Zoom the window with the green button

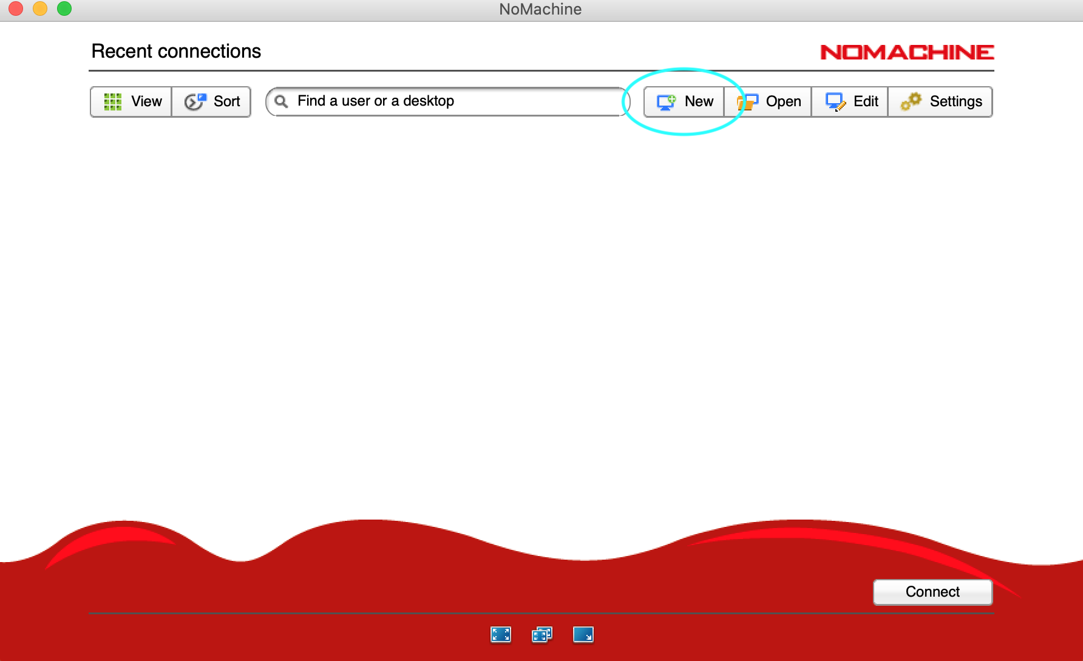coord(64,8)
